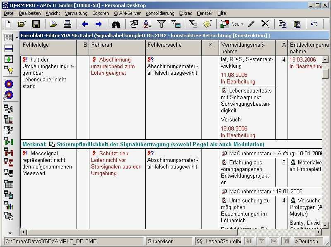The width and height of the screenshot is (331, 247).
Task: Click the funnel filter icon
Action: coord(161,24)
